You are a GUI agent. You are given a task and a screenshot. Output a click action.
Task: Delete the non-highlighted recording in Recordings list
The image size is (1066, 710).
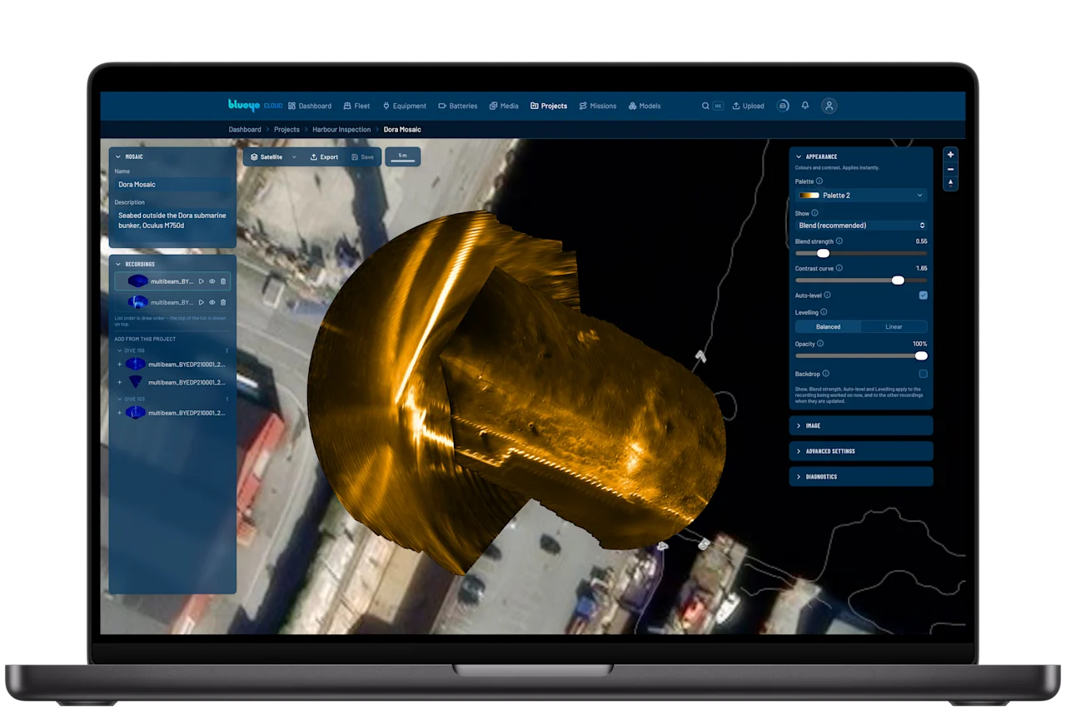click(223, 302)
